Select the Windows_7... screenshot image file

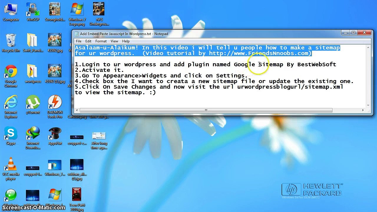(x=55, y=167)
